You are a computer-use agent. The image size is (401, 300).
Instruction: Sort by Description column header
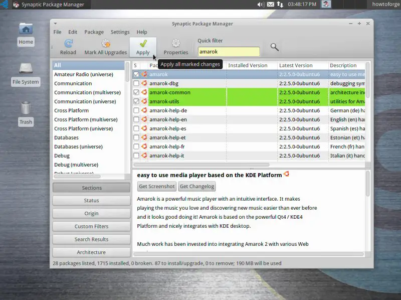click(346, 65)
